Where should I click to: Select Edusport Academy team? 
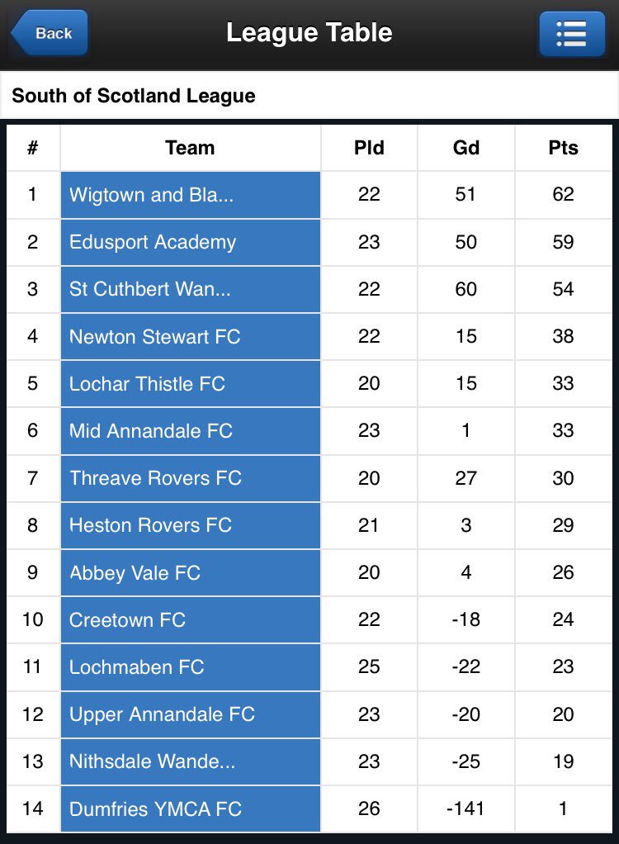coord(191,242)
